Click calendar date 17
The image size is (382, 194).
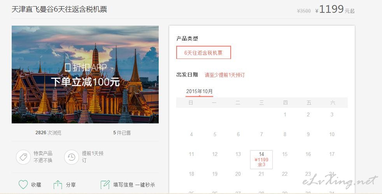[332, 154]
